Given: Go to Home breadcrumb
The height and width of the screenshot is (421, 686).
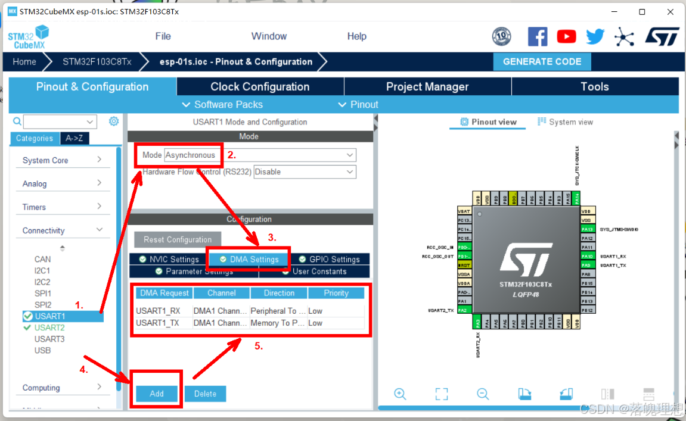Looking at the screenshot, I should 24,62.
